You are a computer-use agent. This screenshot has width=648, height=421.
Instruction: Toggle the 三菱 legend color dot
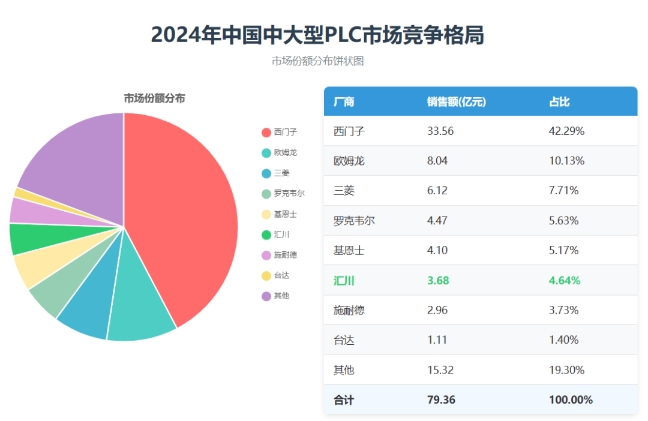[x=266, y=173]
